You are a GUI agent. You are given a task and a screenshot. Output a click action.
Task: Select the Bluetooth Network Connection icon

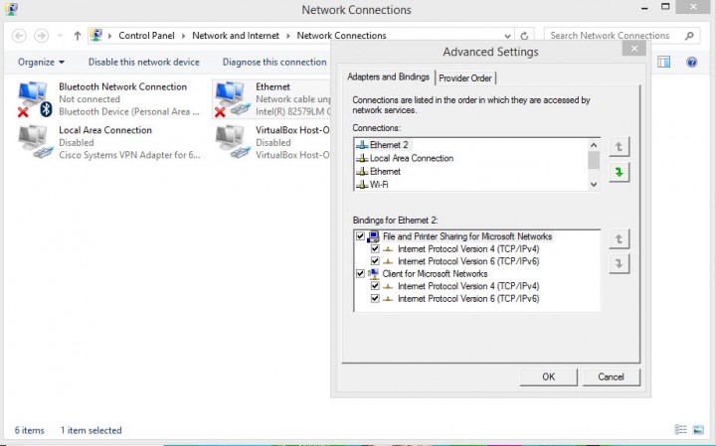(35, 99)
